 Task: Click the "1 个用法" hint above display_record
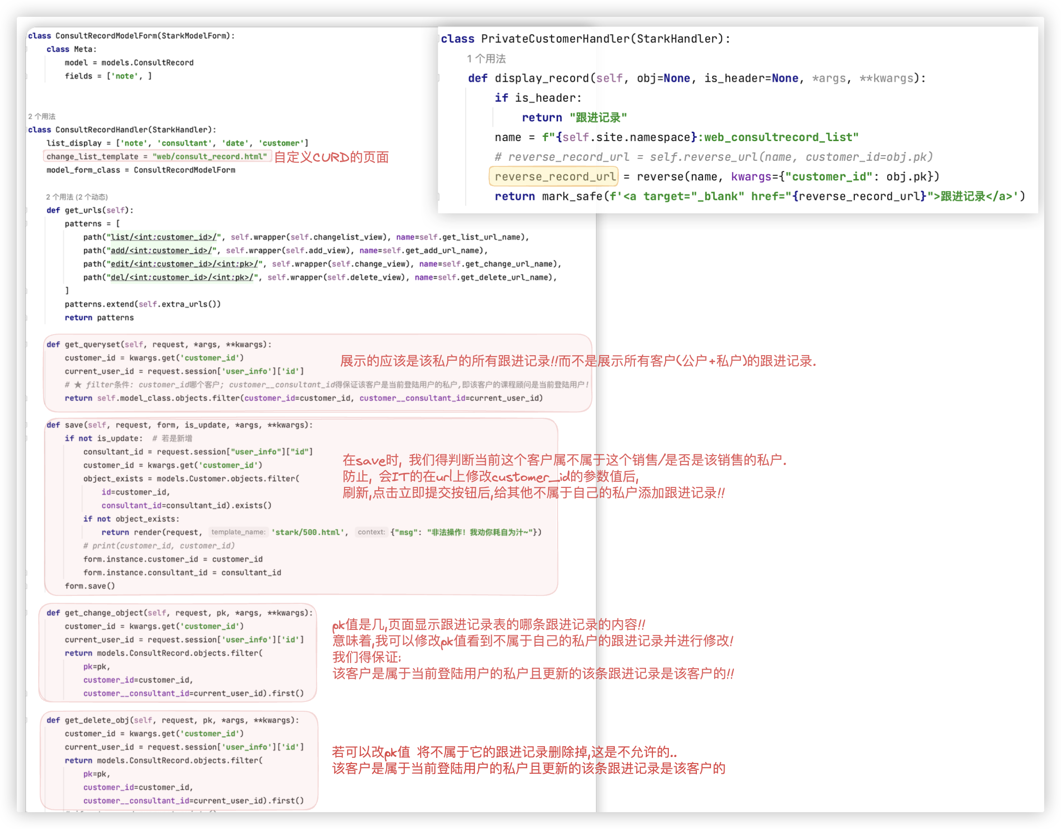tap(486, 59)
